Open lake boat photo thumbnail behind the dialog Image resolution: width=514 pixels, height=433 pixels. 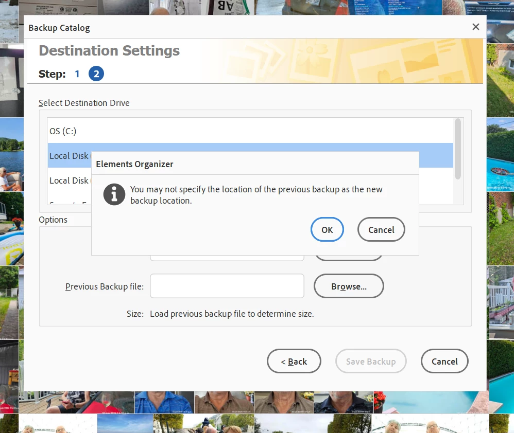click(12, 154)
